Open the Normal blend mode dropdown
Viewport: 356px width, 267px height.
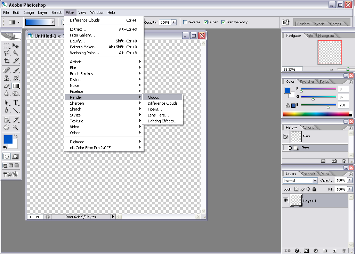coord(314,180)
